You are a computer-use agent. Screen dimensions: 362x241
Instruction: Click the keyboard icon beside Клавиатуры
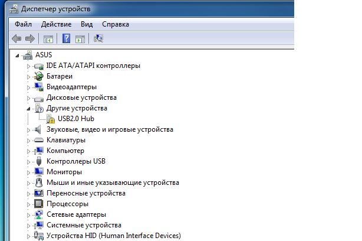39,140
